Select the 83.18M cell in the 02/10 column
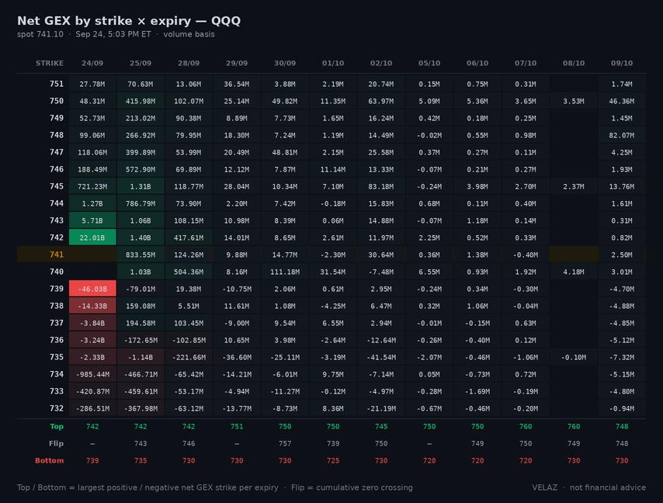663x503 pixels. 381,186
